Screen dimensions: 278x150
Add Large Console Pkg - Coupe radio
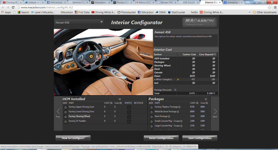coord(151,126)
